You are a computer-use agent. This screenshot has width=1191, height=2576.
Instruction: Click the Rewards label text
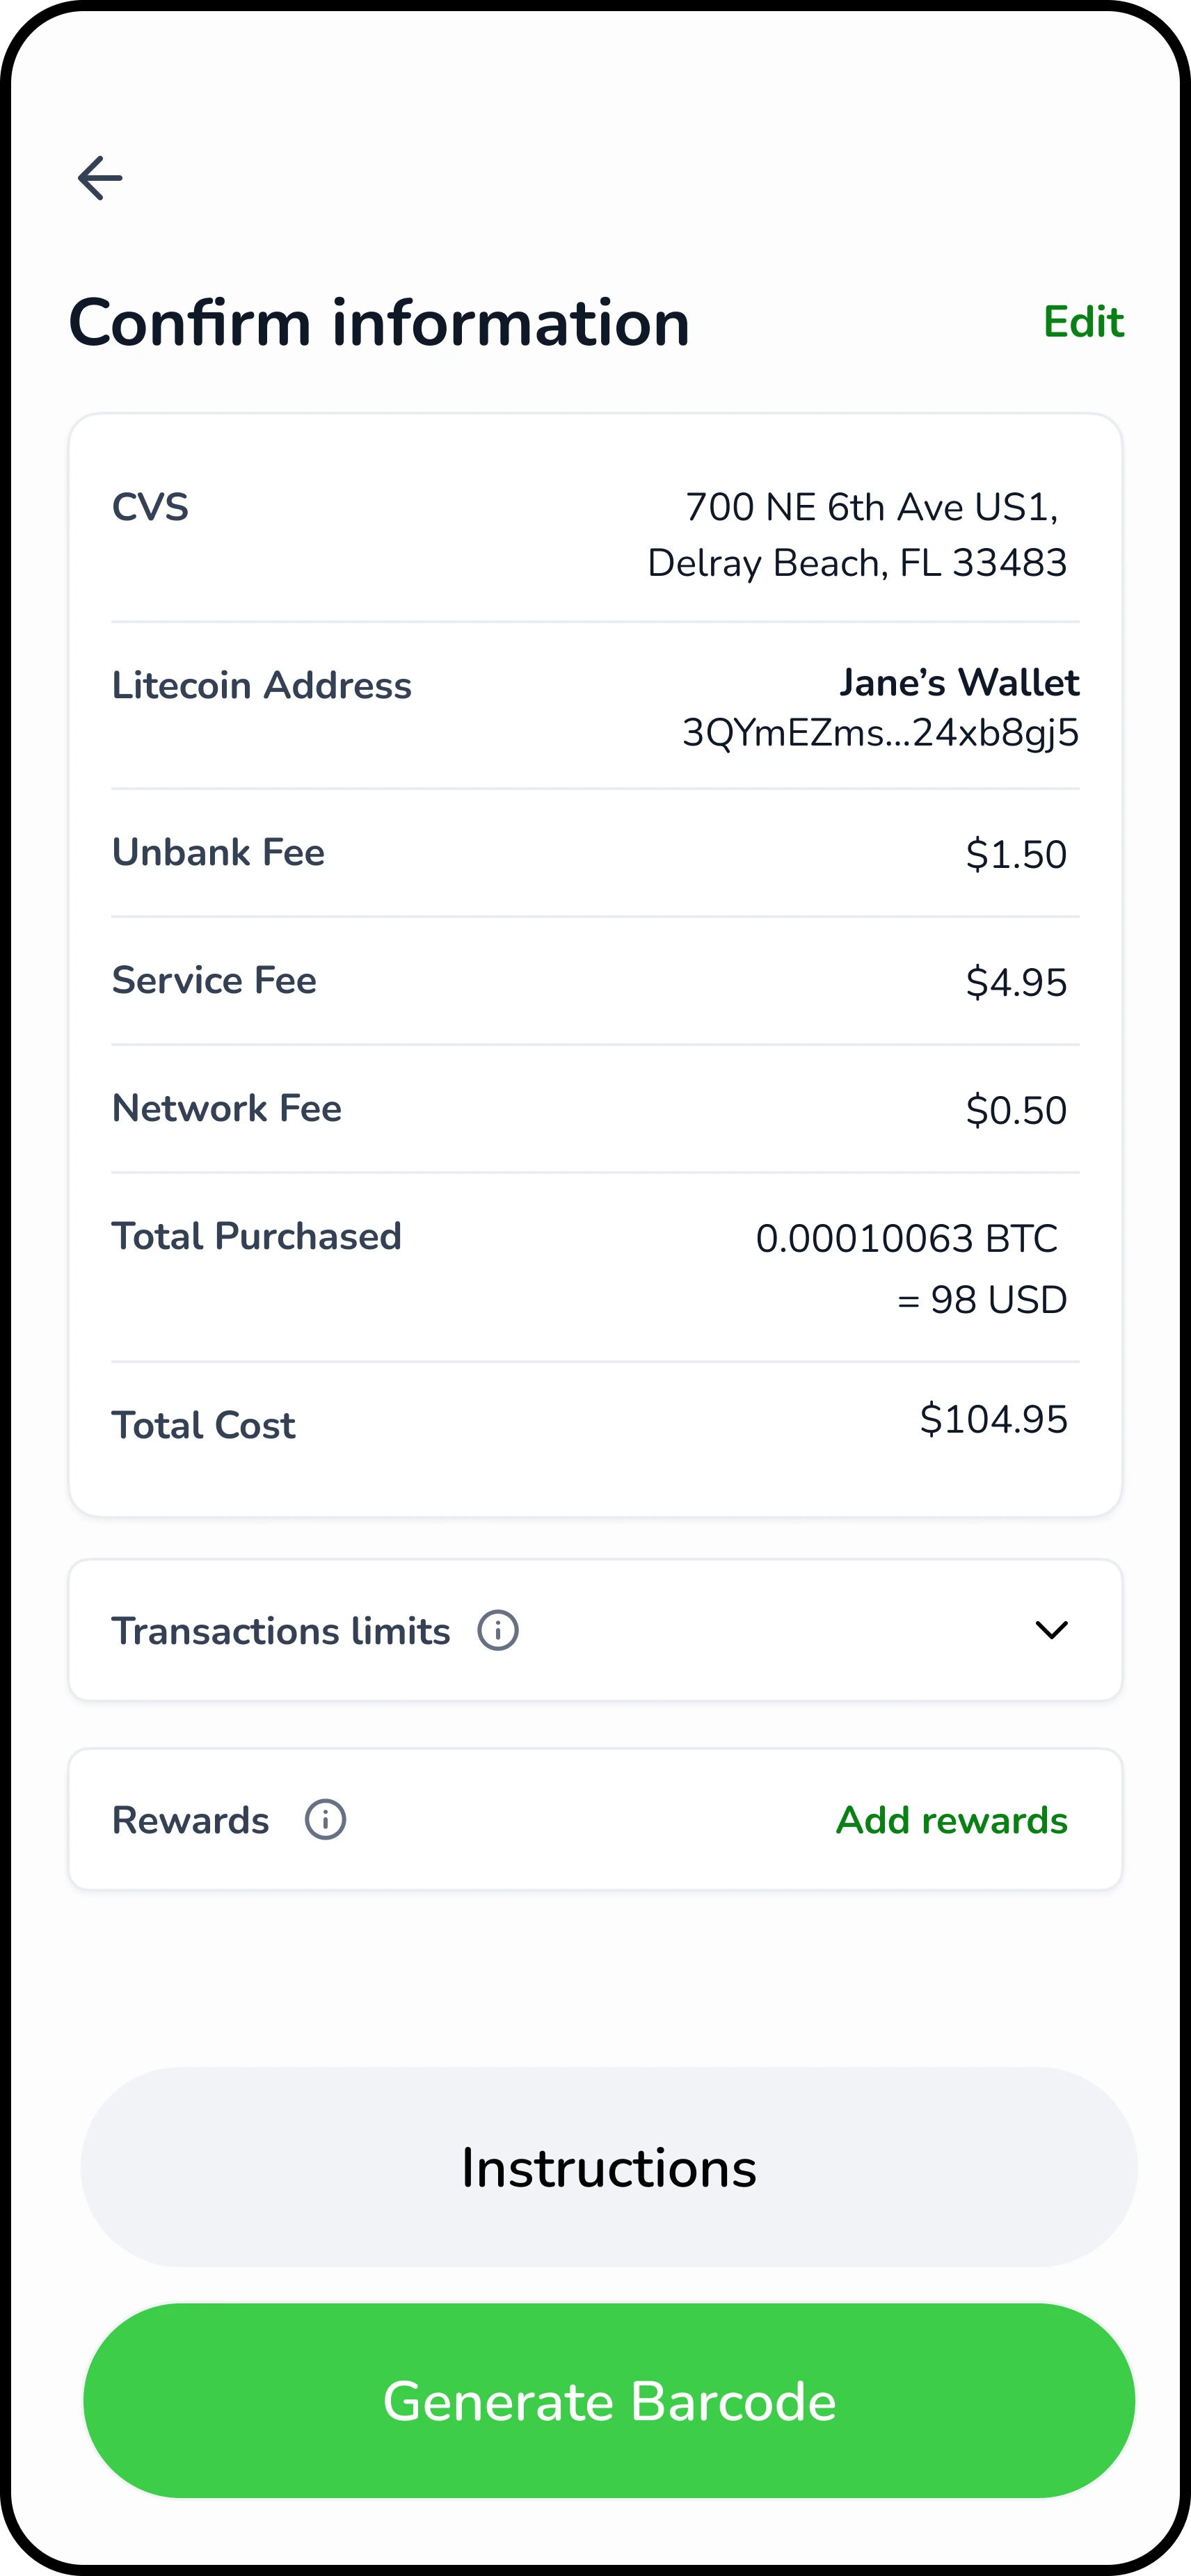coord(190,1820)
